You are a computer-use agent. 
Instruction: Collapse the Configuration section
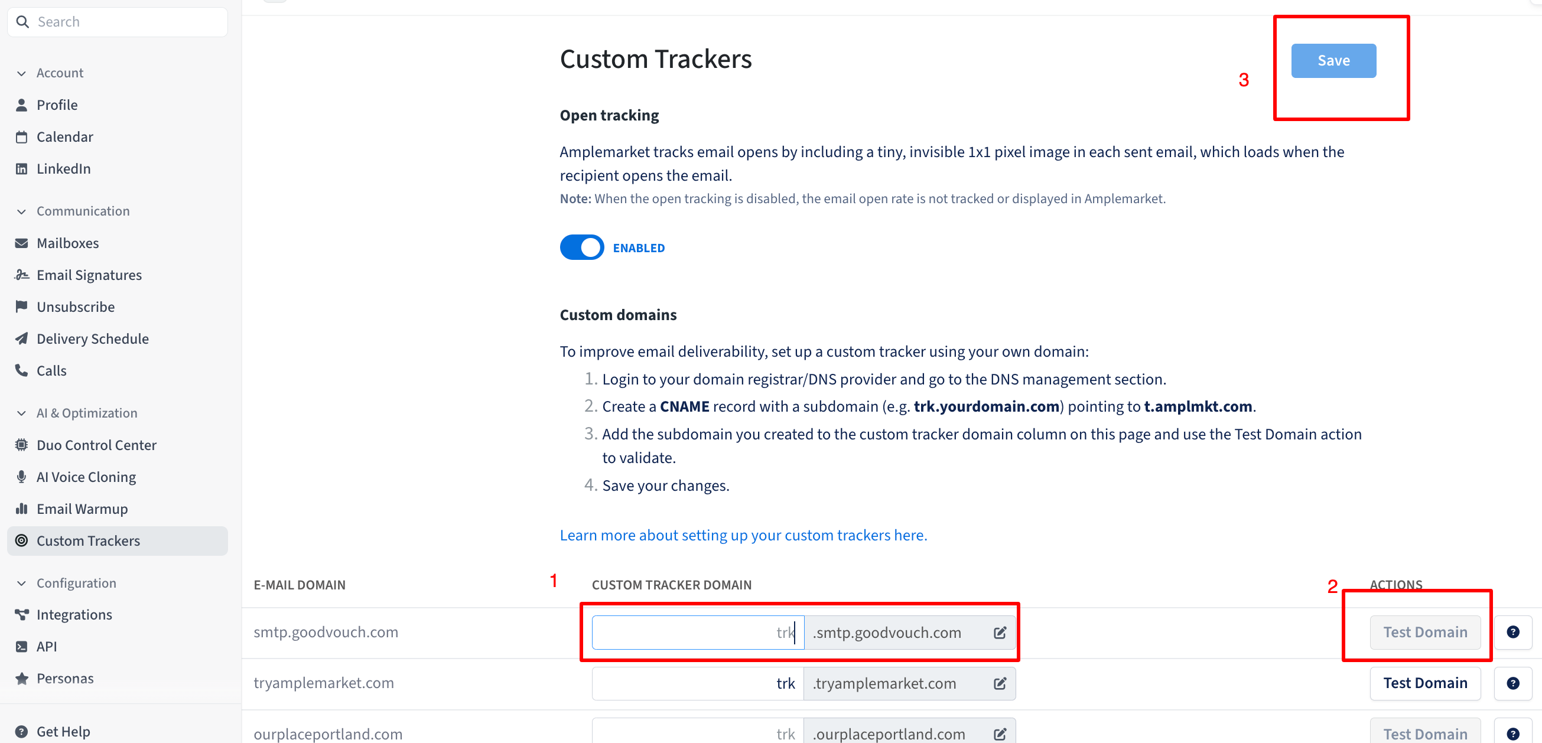(21, 583)
